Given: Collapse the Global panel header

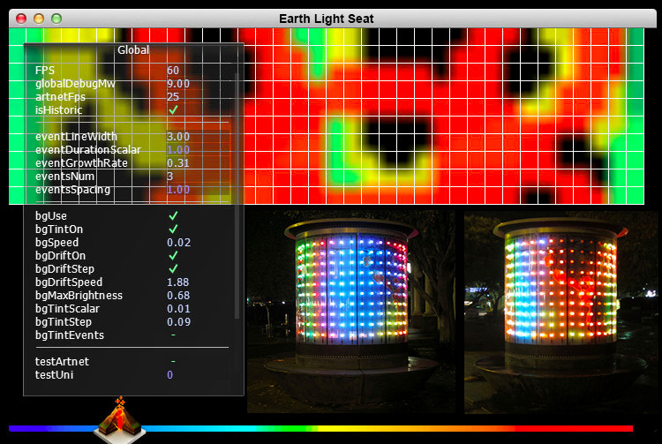Looking at the screenshot, I should coord(133,51).
